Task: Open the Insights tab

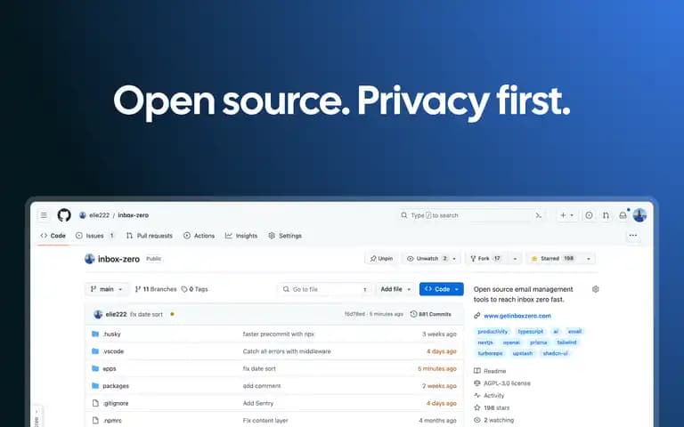Action: point(241,236)
